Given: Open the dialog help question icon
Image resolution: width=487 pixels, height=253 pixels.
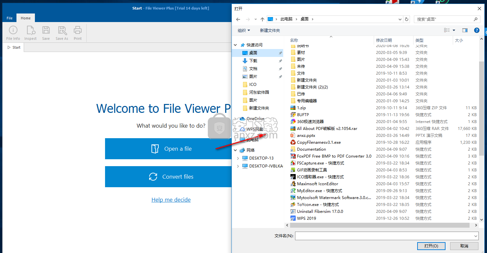Looking at the screenshot, I should [476, 30].
